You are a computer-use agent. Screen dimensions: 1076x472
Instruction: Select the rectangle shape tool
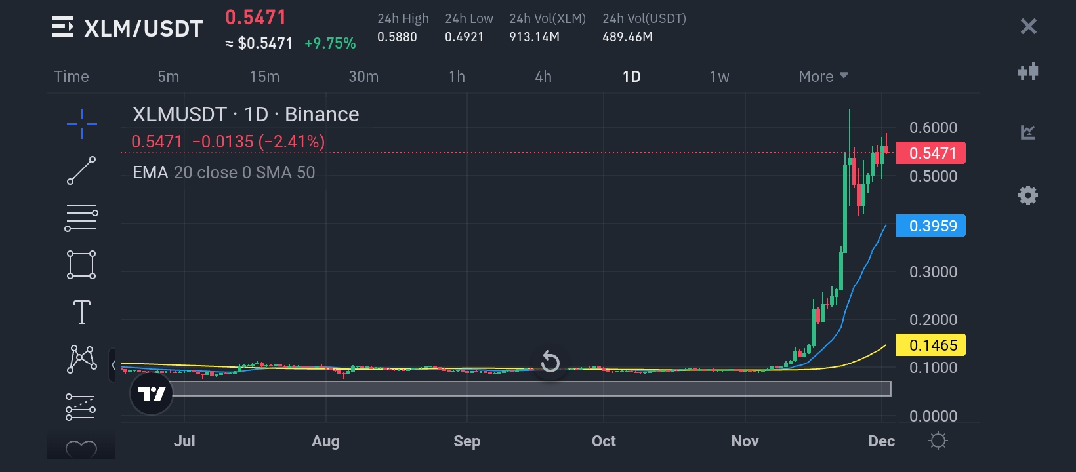point(81,265)
